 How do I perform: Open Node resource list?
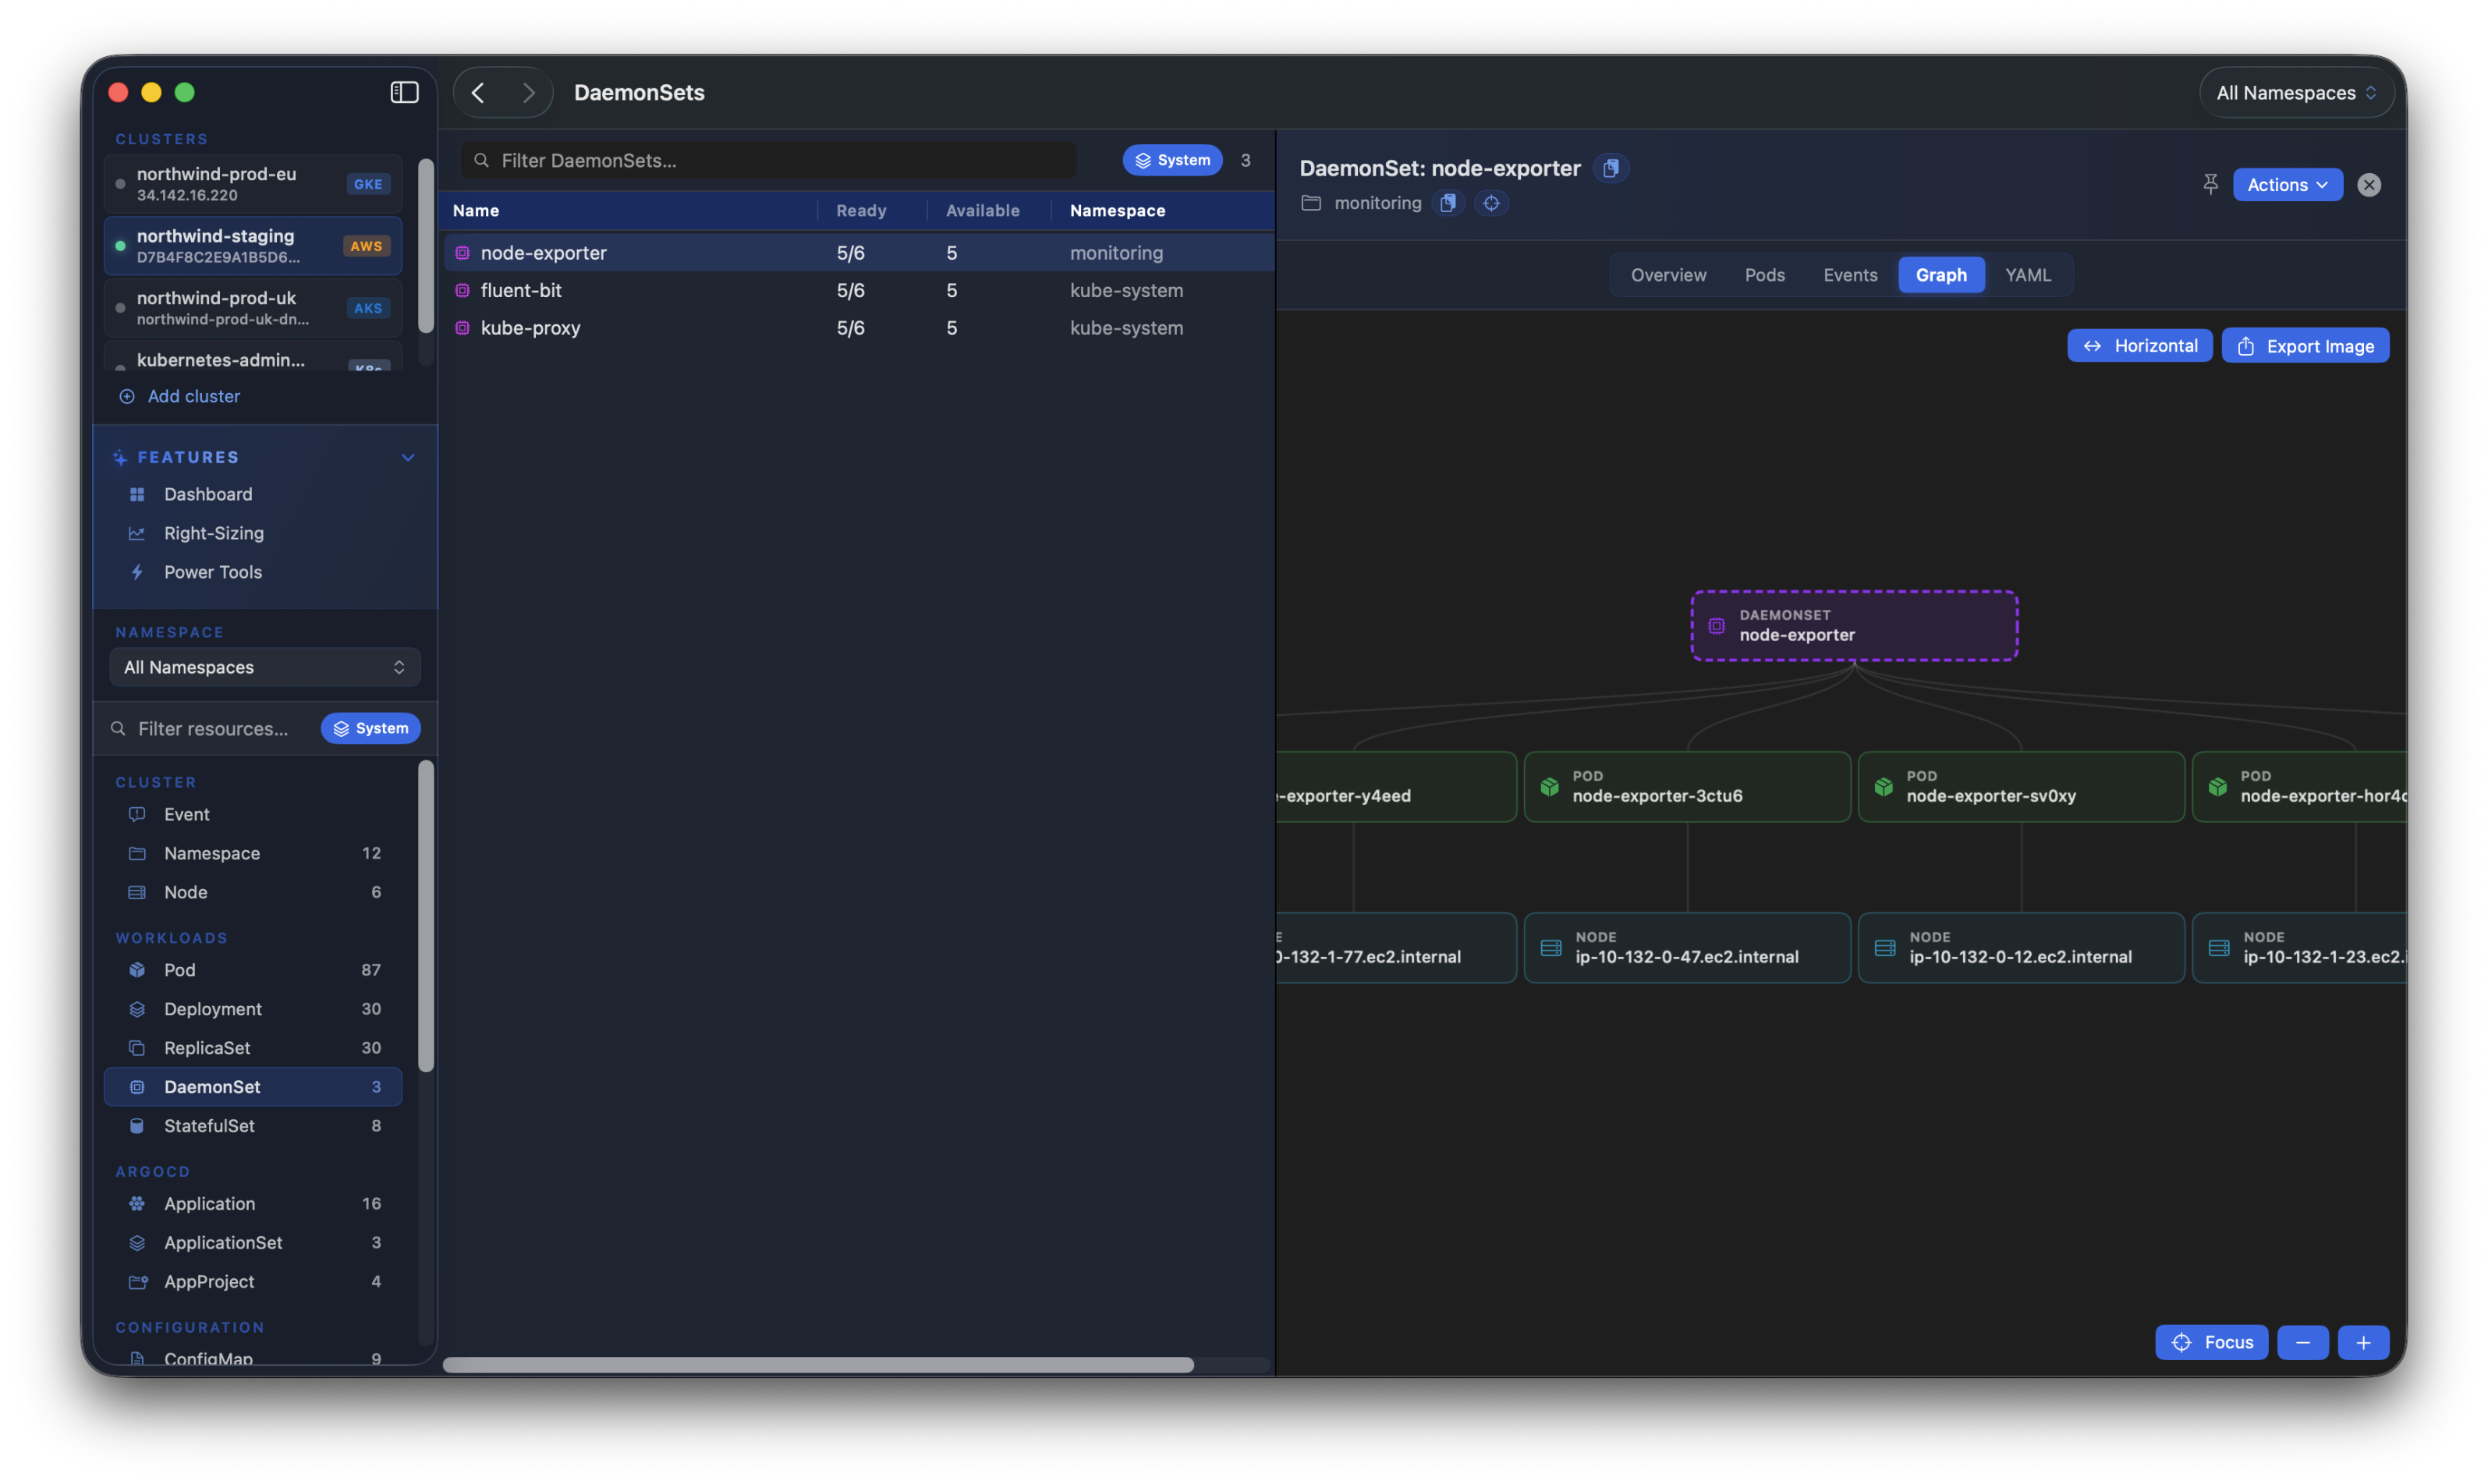pos(252,892)
